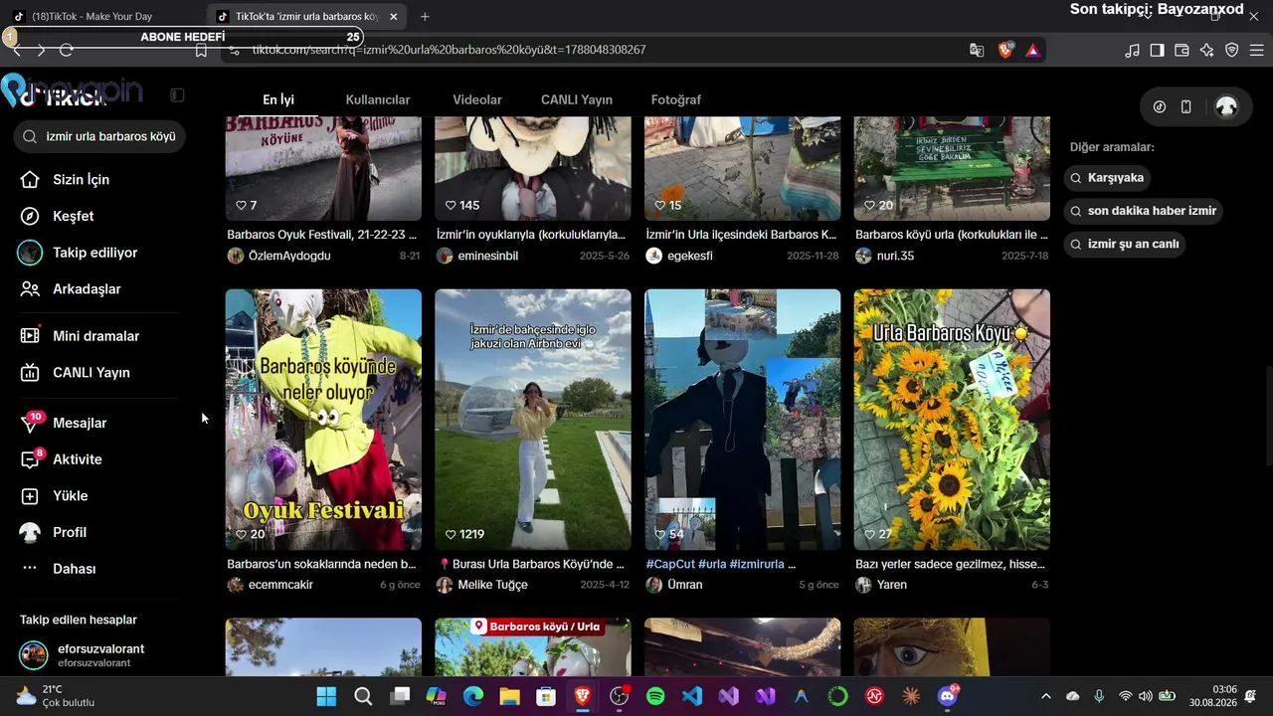Open OBS Studio from the taskbar
Viewport: 1273px width, 716px height.
click(619, 696)
